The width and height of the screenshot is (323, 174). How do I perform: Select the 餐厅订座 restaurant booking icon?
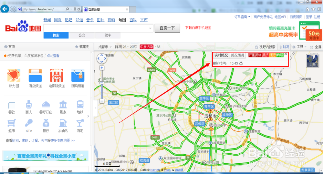click(x=46, y=104)
